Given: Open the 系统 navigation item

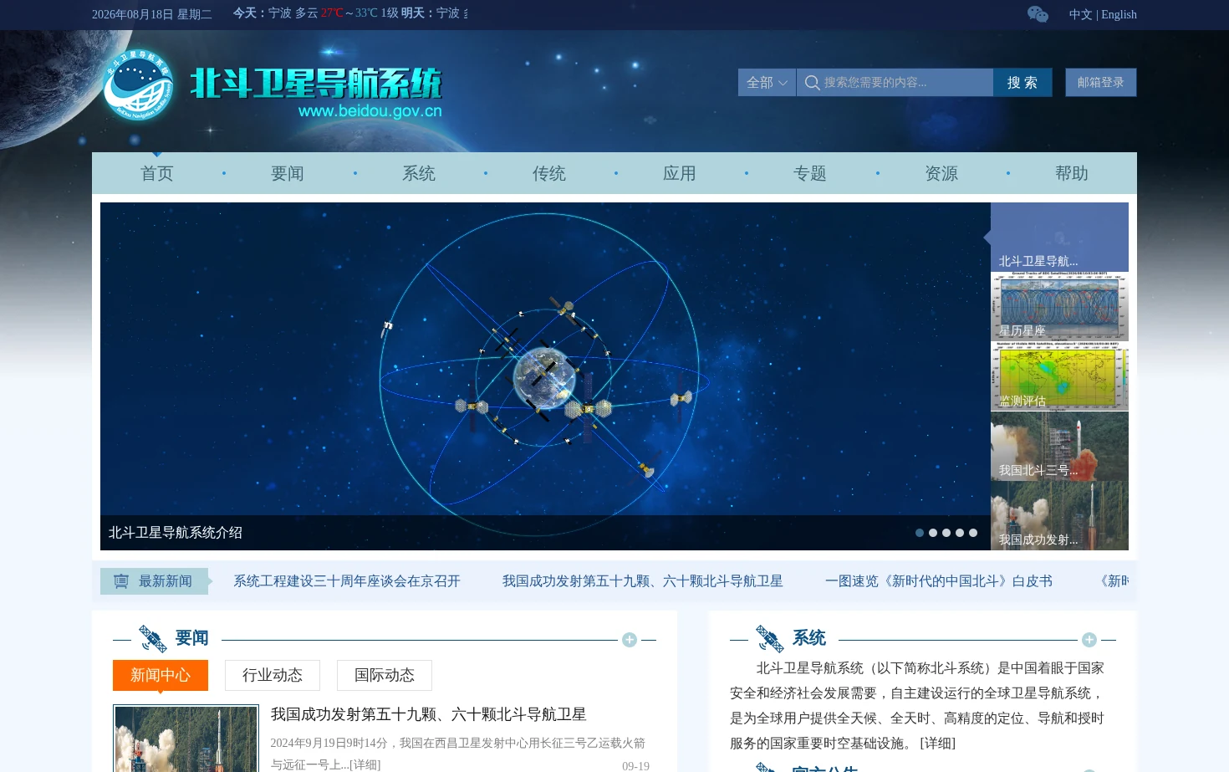Looking at the screenshot, I should coord(419,173).
